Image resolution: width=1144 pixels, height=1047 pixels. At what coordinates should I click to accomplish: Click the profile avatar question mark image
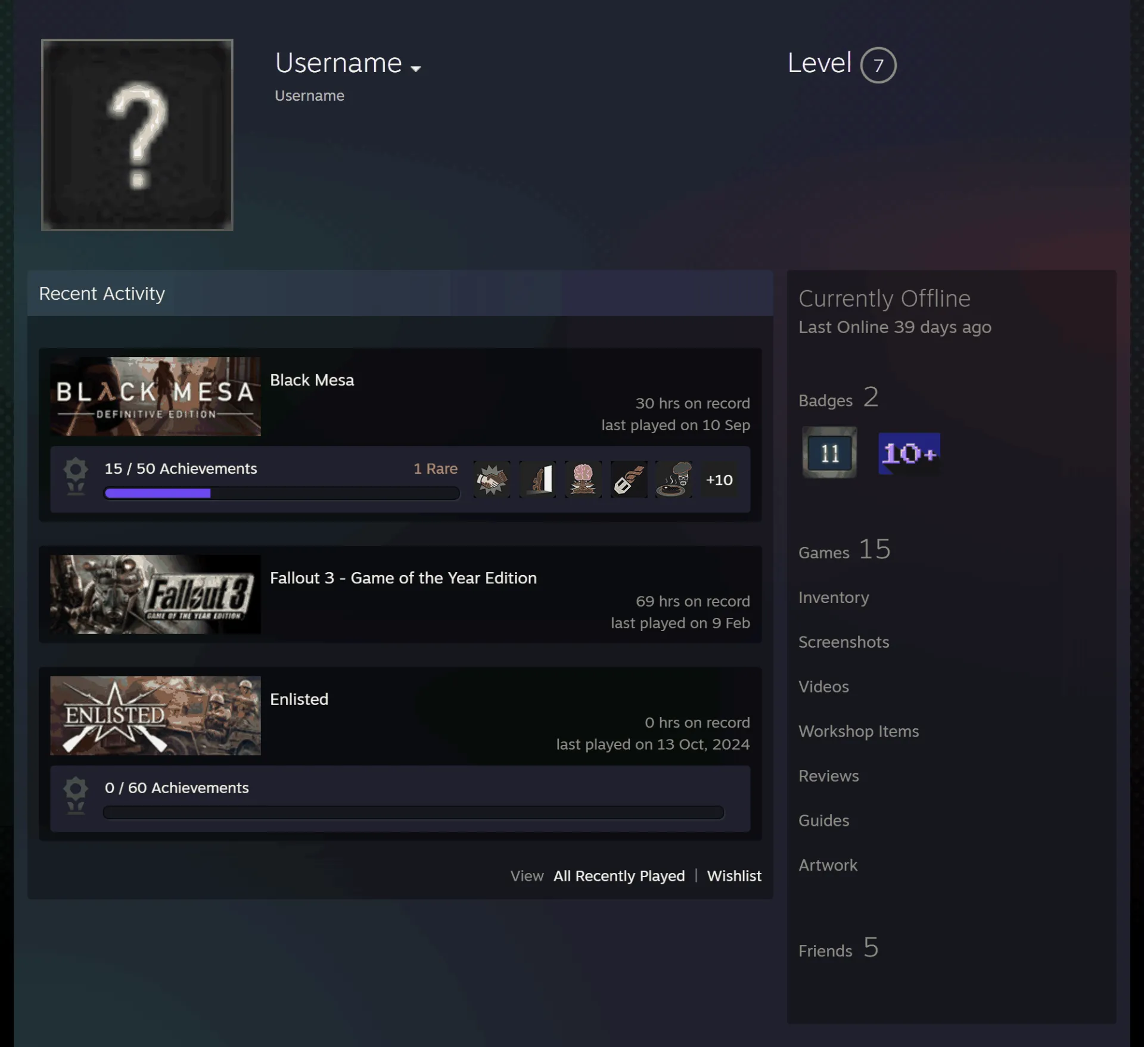tap(137, 135)
